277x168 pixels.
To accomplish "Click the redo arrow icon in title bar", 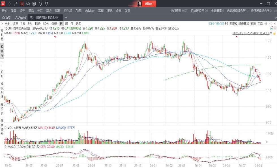I will pos(16,3).
